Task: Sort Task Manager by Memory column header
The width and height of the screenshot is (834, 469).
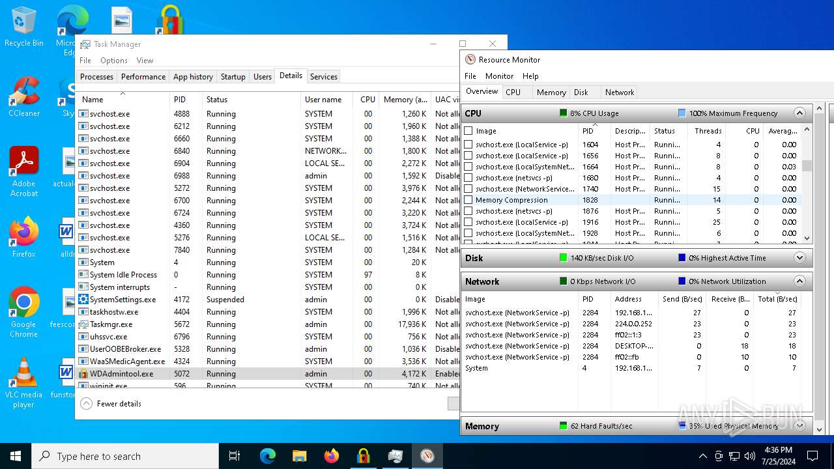Action: click(405, 100)
